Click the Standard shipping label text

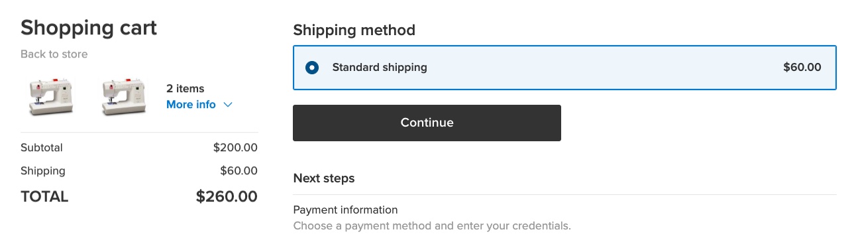click(x=380, y=67)
